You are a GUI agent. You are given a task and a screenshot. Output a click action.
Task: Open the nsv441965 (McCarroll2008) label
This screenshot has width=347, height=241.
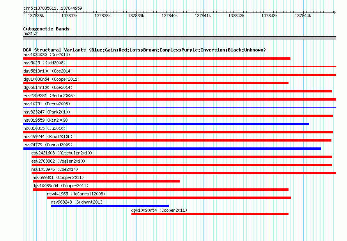click(x=76, y=194)
